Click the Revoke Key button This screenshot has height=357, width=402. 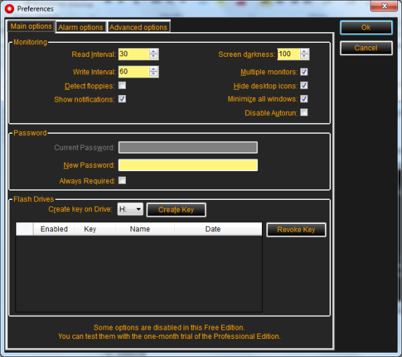pyautogui.click(x=295, y=229)
